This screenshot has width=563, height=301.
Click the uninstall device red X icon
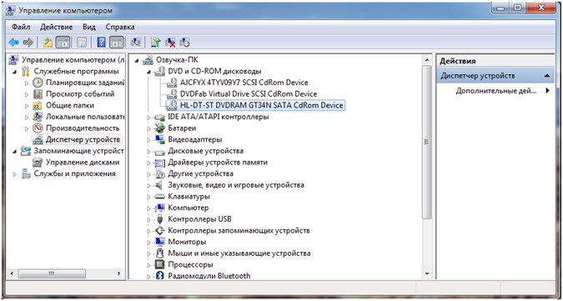click(x=170, y=43)
